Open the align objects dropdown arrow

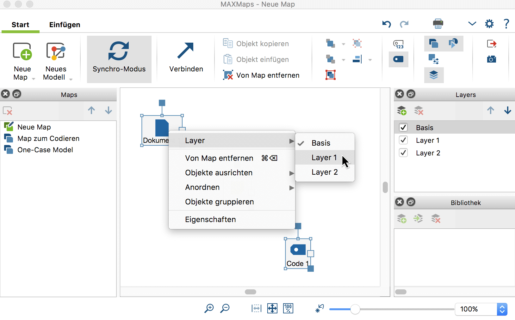click(370, 60)
